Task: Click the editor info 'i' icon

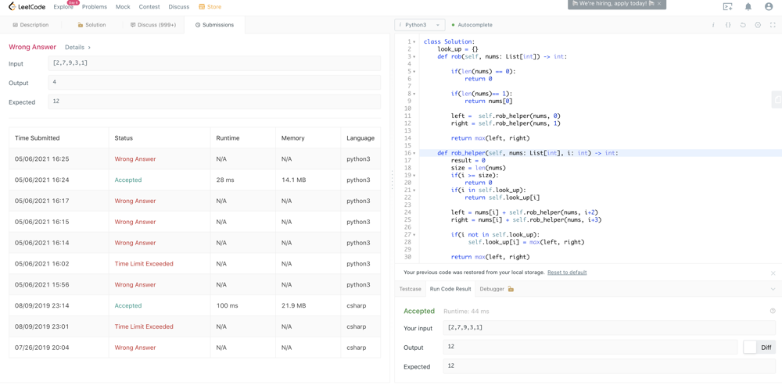Action: pyautogui.click(x=712, y=25)
